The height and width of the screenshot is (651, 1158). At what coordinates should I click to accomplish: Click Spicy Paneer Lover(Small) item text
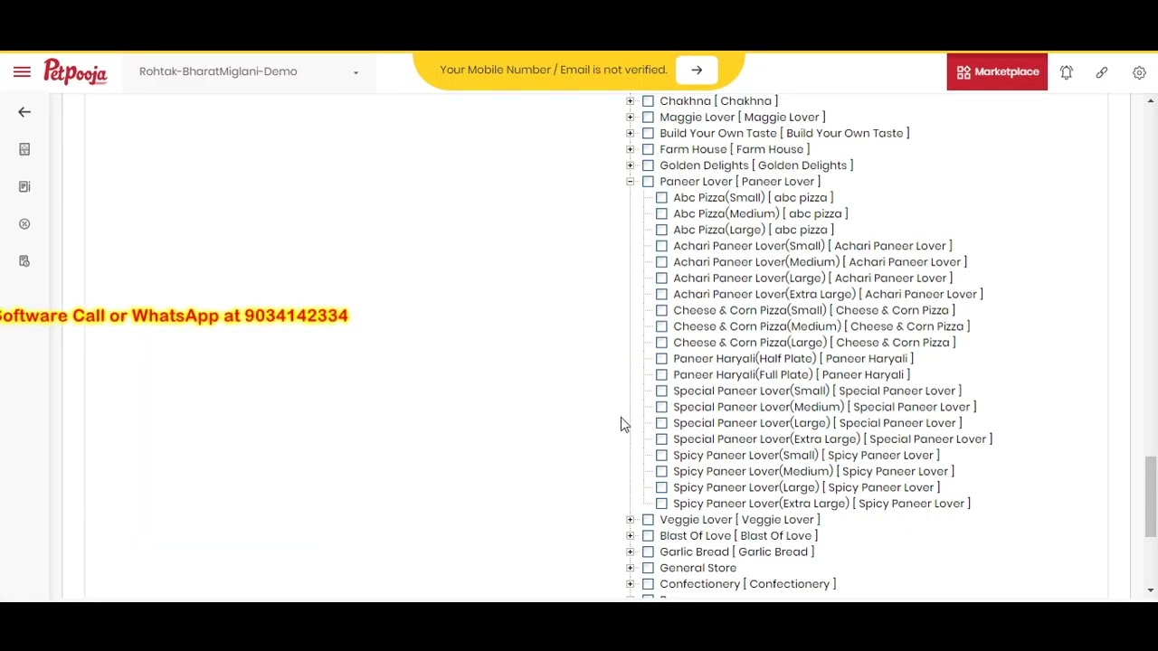[806, 456]
